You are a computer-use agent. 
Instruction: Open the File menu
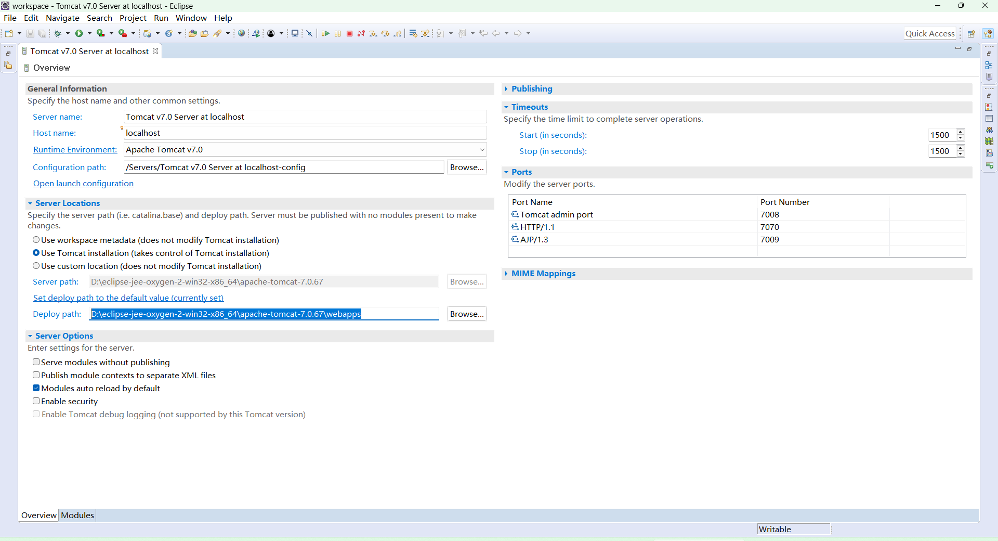(10, 18)
